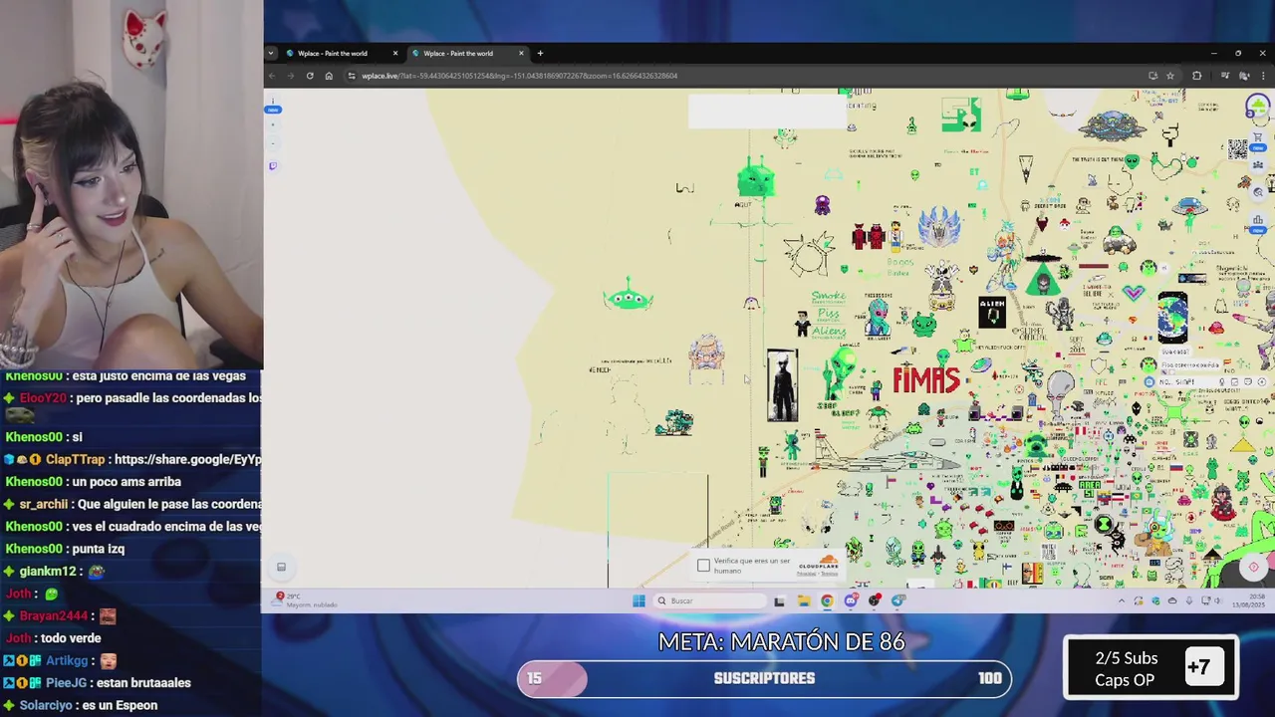
Task: Open browser extensions menu
Action: coord(1196,76)
